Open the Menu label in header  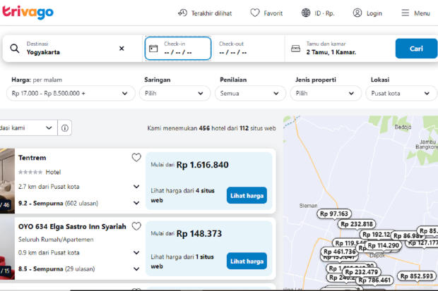[x=422, y=13]
